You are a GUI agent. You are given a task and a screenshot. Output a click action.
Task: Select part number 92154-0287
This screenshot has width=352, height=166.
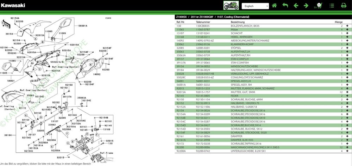coord(203,121)
